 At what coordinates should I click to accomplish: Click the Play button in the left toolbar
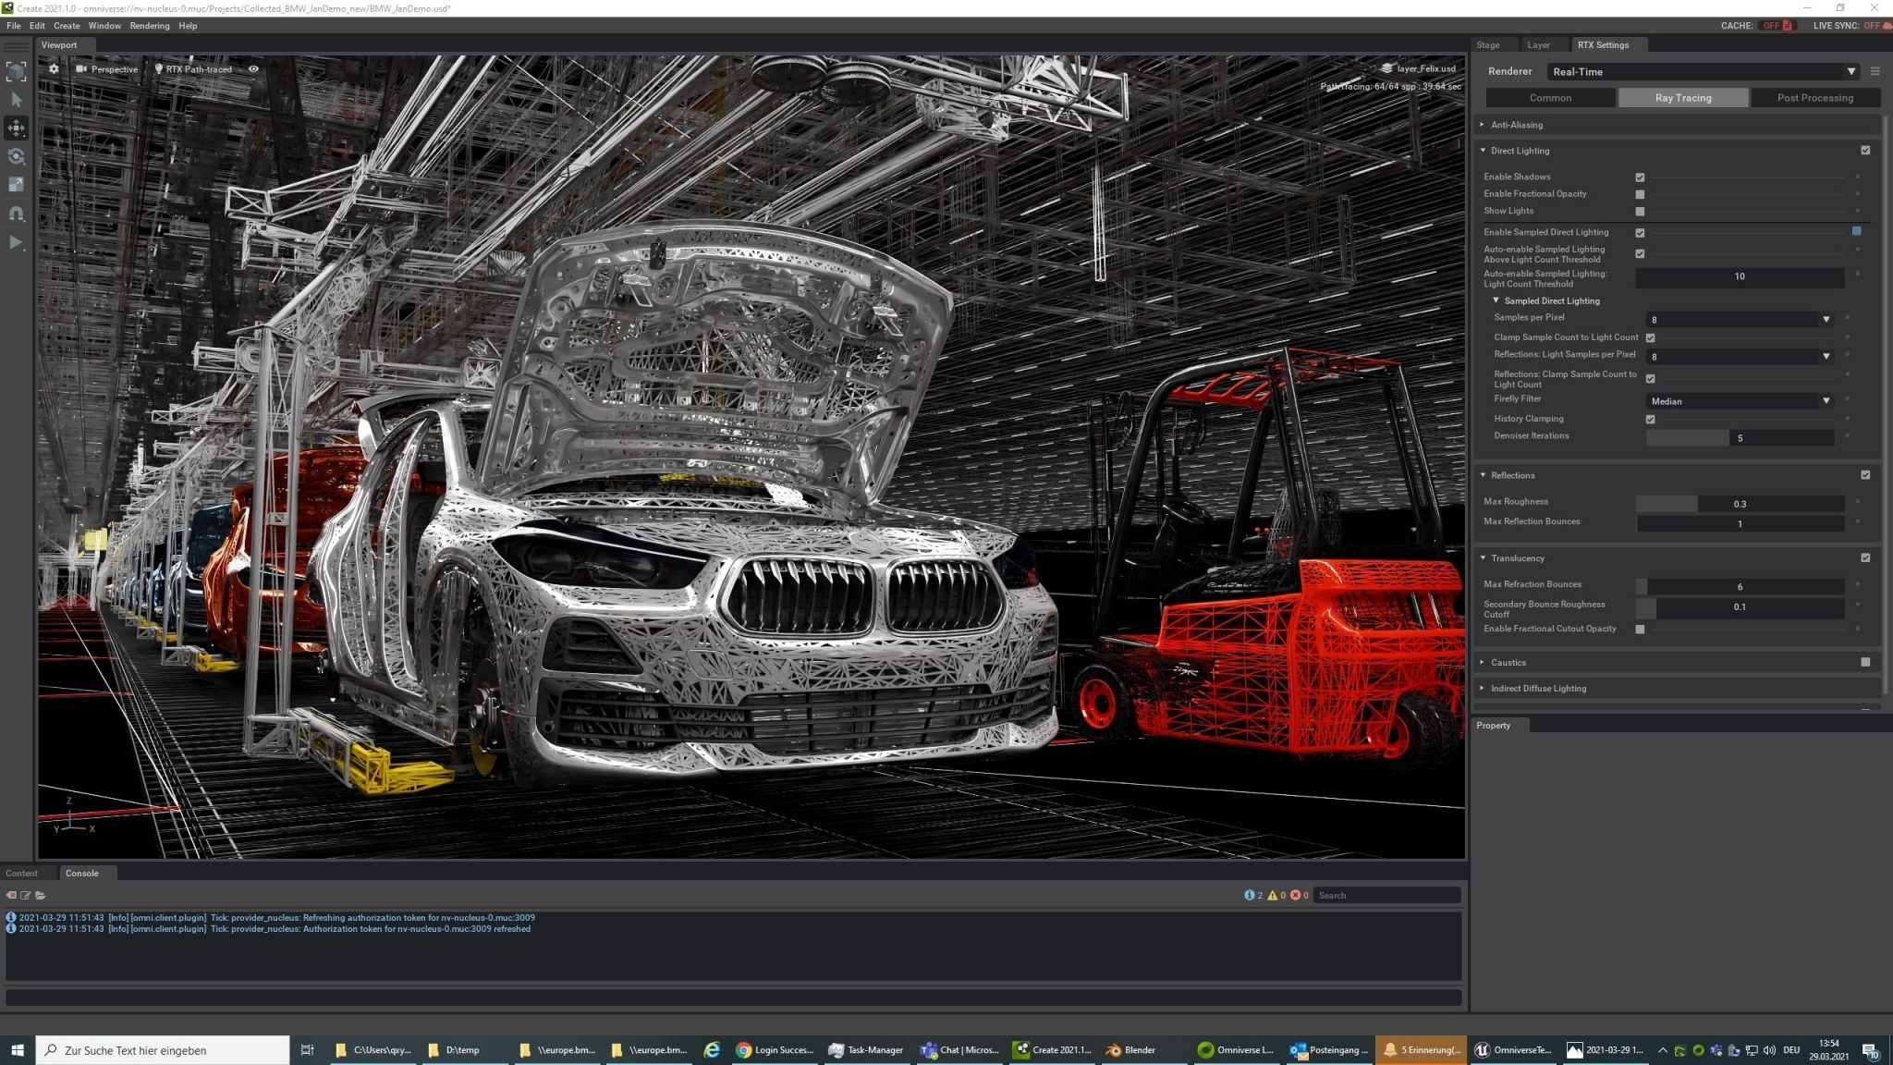[16, 242]
